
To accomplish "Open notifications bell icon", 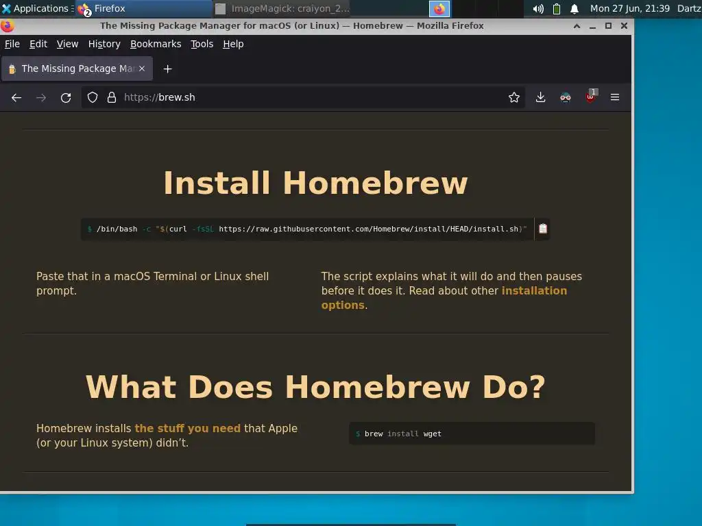I will (x=574, y=8).
